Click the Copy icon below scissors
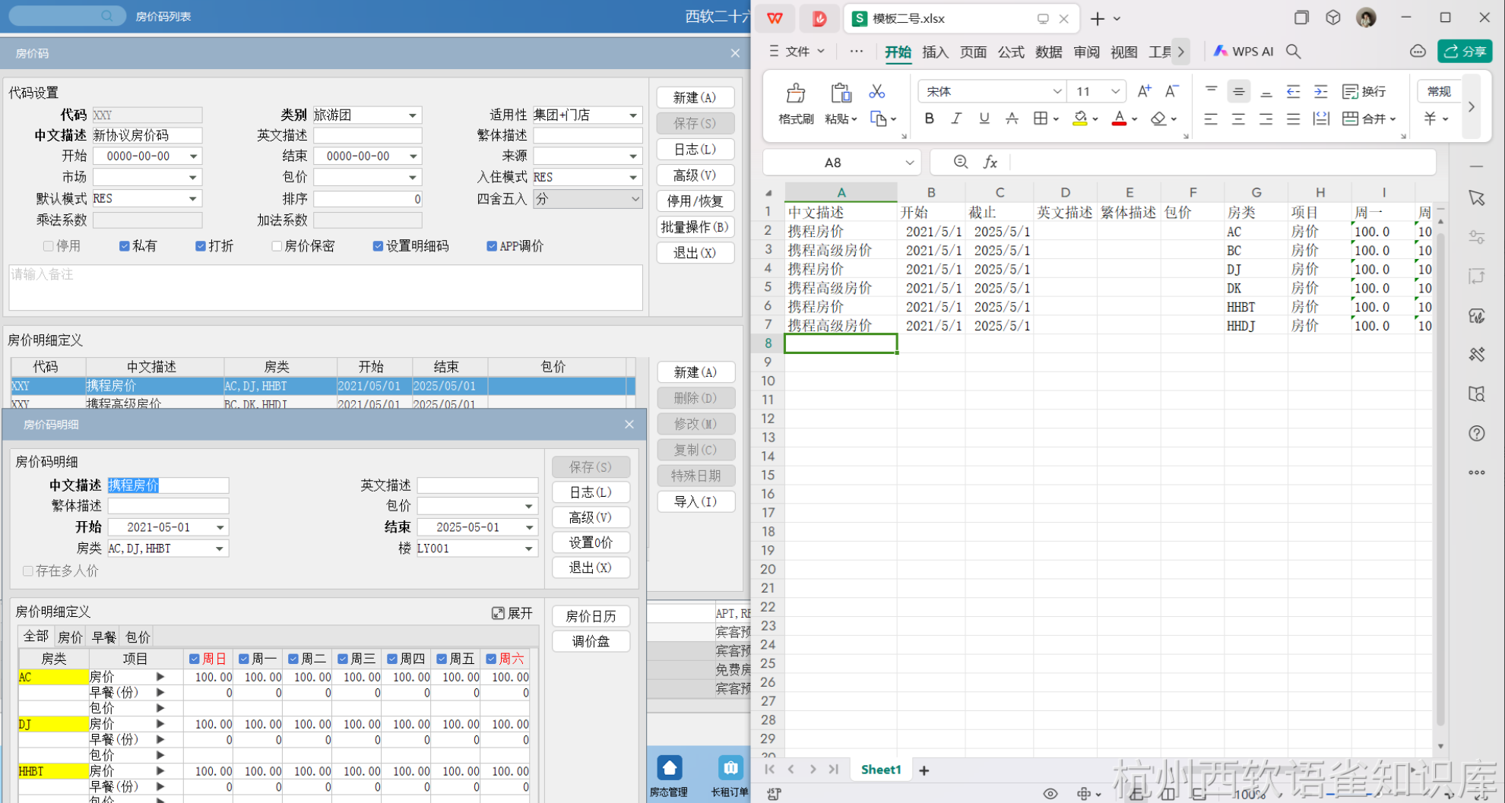The height and width of the screenshot is (803, 1505). pos(879,119)
